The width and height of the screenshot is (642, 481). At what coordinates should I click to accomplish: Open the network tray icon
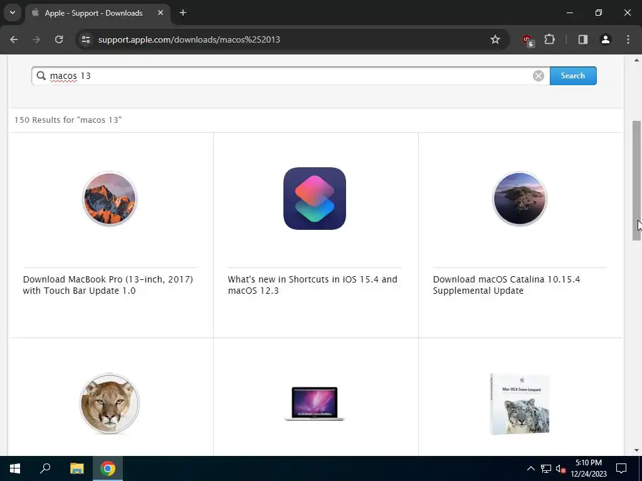(546, 468)
